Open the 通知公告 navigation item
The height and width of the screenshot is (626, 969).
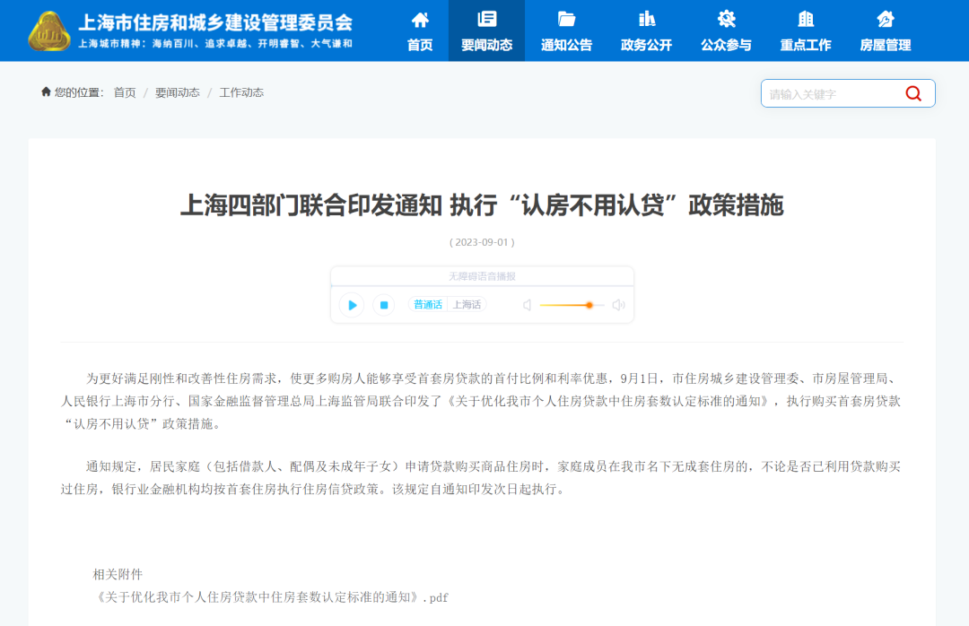click(567, 30)
